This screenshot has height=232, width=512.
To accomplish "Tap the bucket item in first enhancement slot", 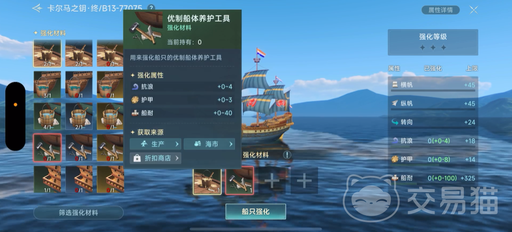I will [x=207, y=182].
